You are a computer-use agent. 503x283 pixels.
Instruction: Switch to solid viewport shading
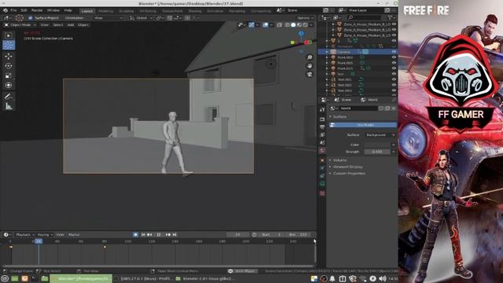[293, 25]
